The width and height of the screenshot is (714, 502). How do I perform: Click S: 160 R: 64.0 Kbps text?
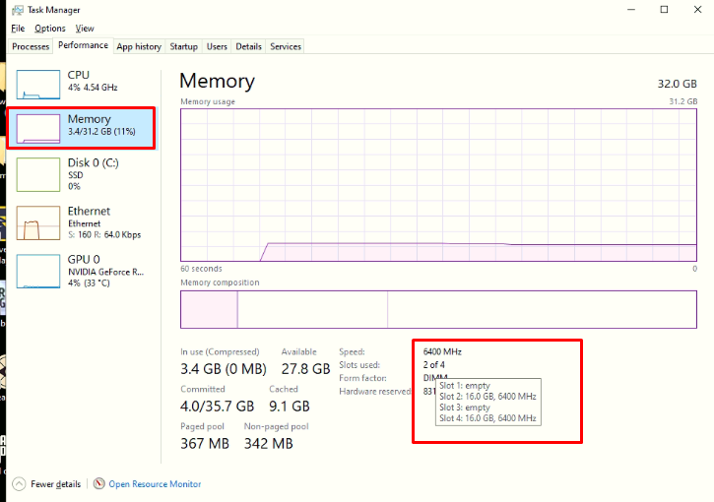[x=104, y=235]
